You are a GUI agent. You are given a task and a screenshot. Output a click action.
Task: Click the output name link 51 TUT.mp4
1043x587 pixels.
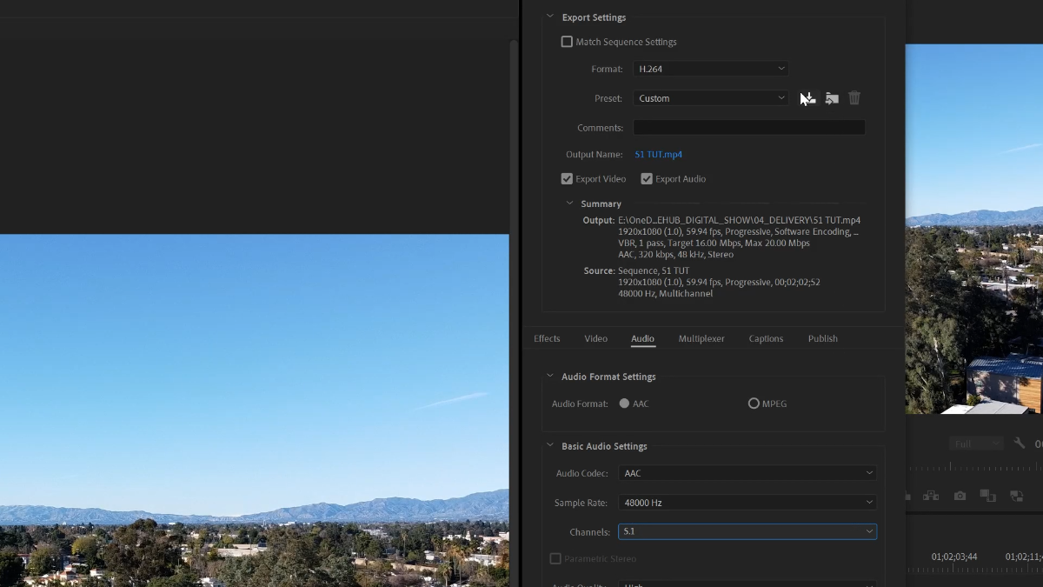[x=658, y=155]
